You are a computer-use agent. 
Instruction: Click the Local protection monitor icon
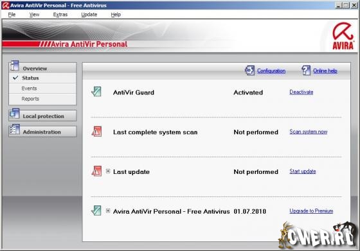tap(14, 114)
